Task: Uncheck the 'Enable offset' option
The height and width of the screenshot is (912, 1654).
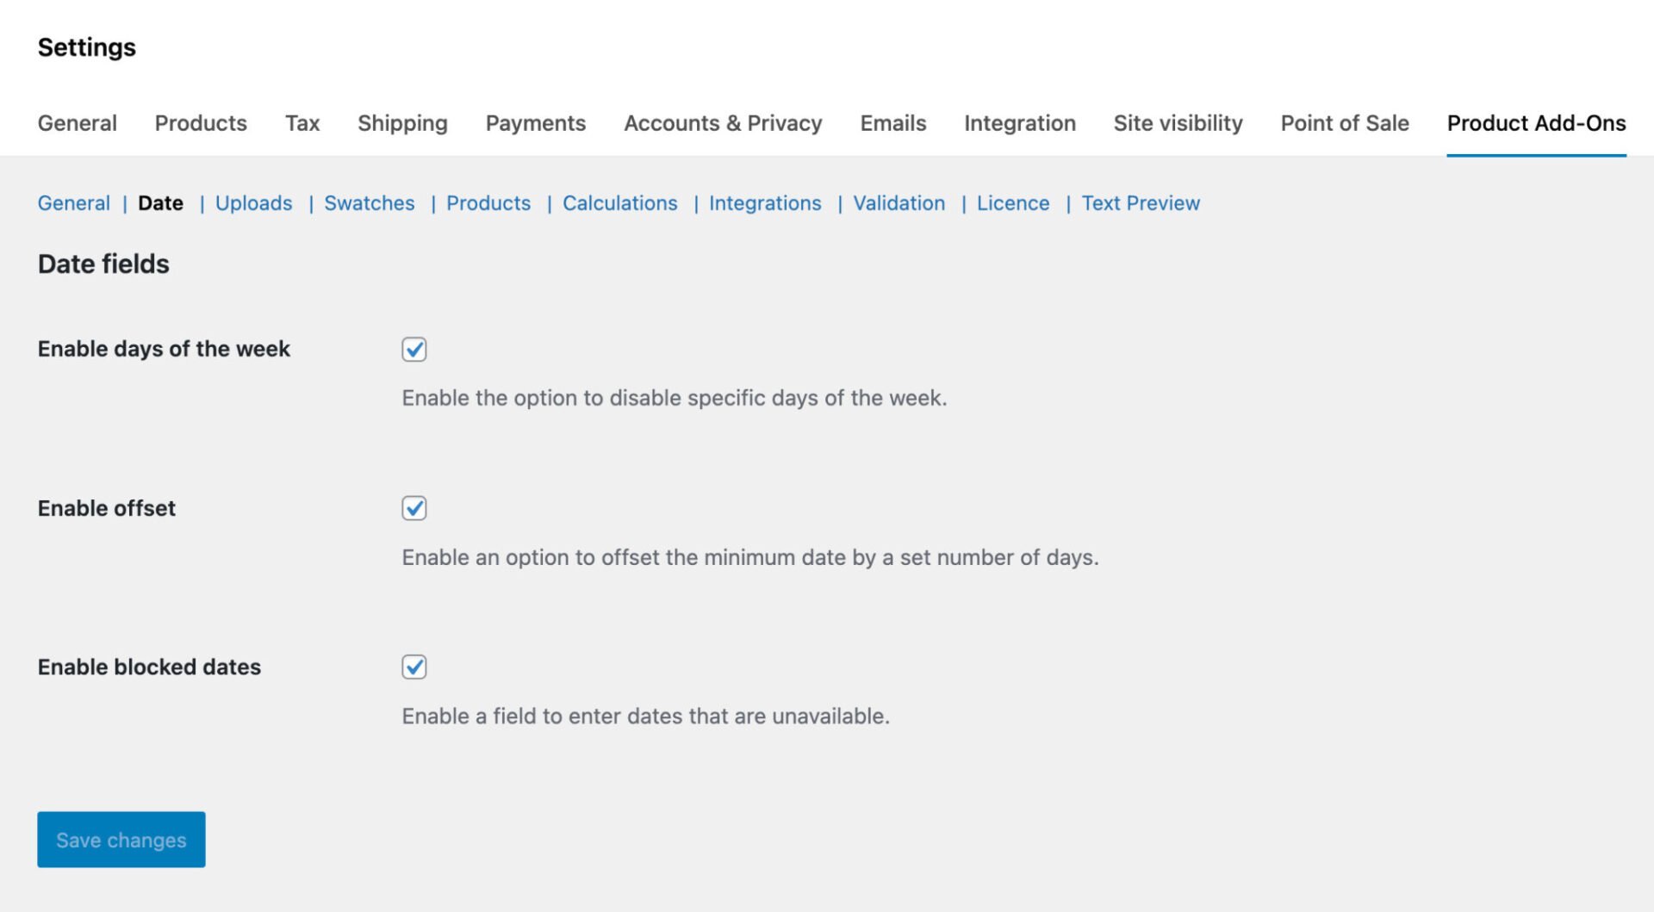Action: [x=414, y=508]
